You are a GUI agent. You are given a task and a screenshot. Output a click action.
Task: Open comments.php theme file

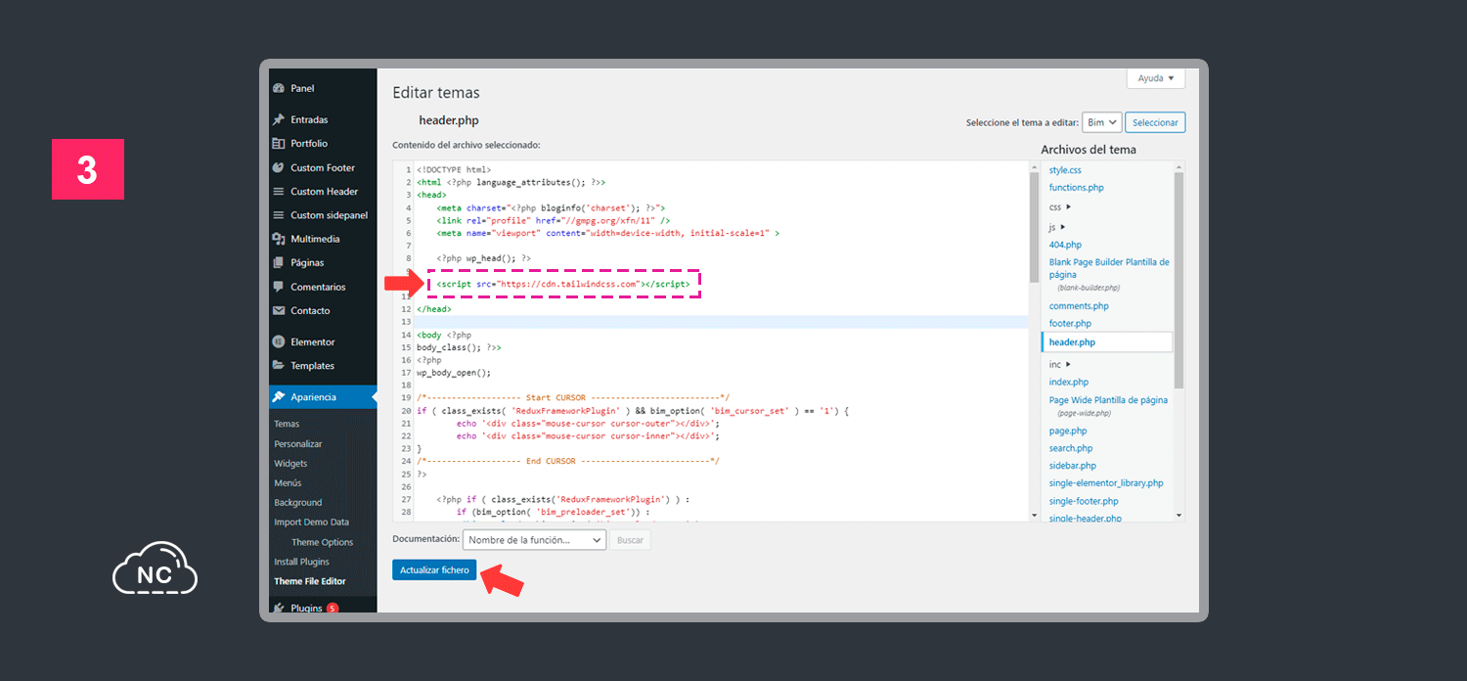click(1079, 306)
